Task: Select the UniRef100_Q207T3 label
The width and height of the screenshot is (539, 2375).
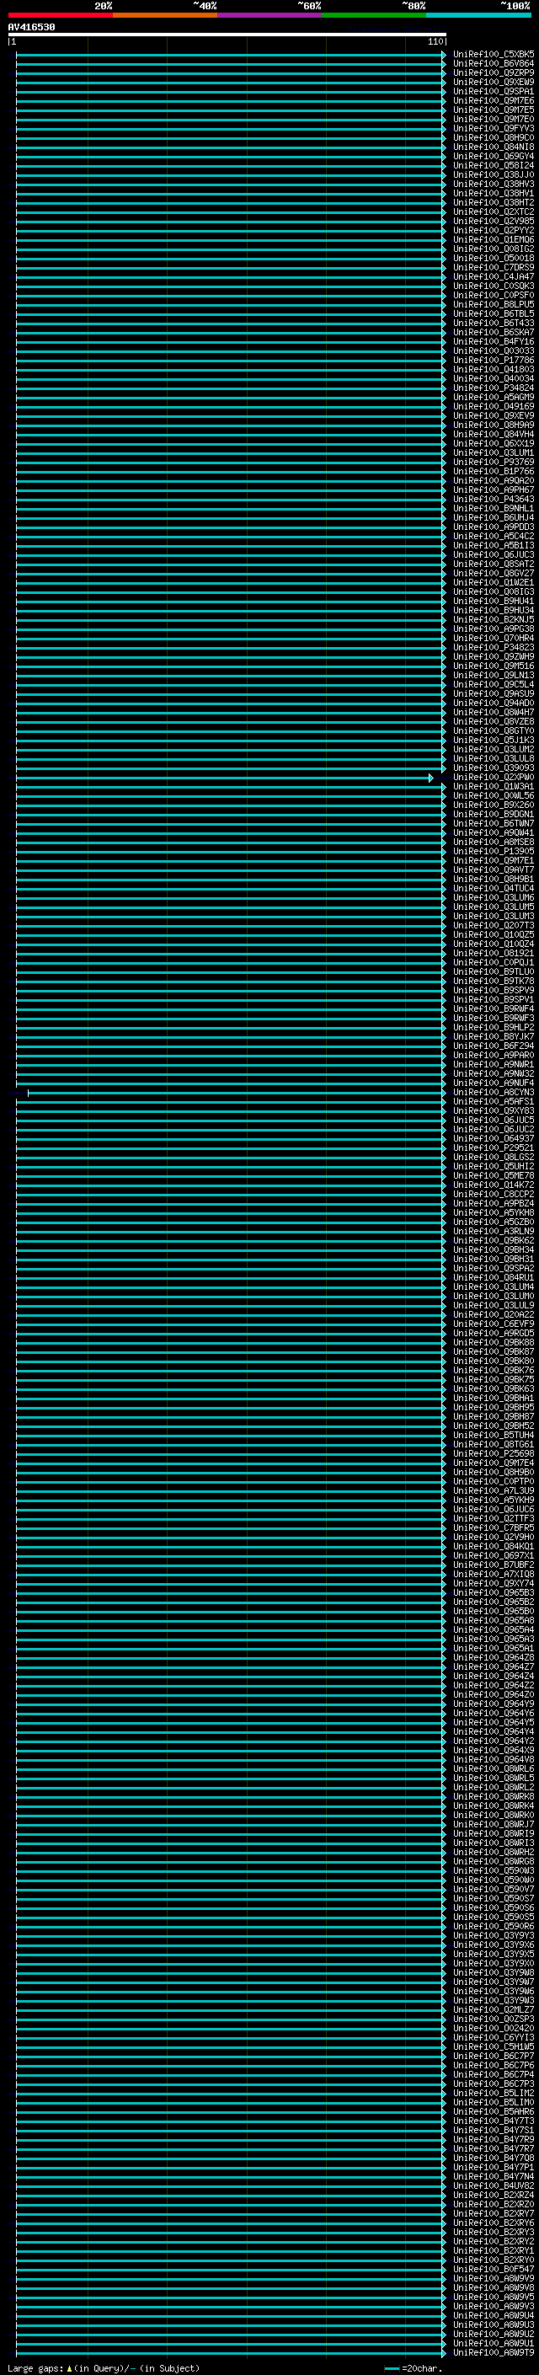Action: point(494,926)
